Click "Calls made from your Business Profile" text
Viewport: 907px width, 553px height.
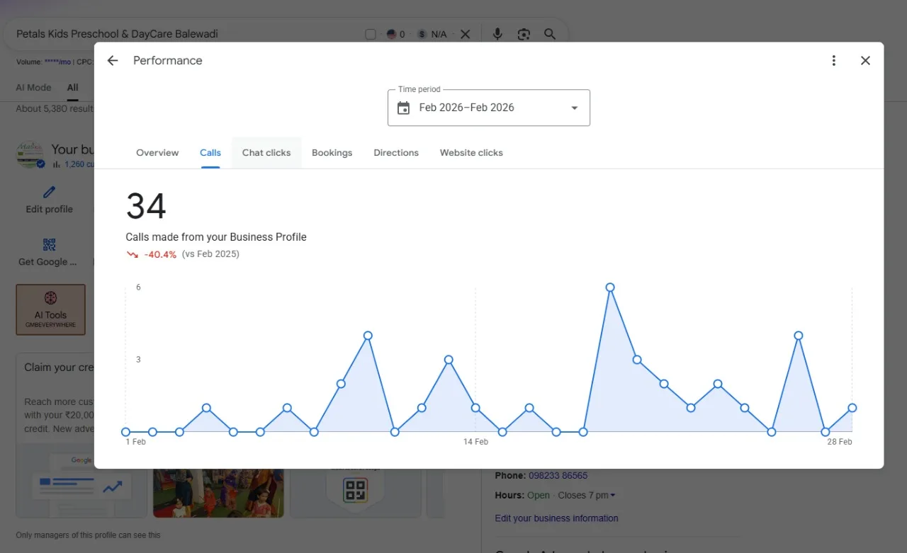click(x=216, y=237)
